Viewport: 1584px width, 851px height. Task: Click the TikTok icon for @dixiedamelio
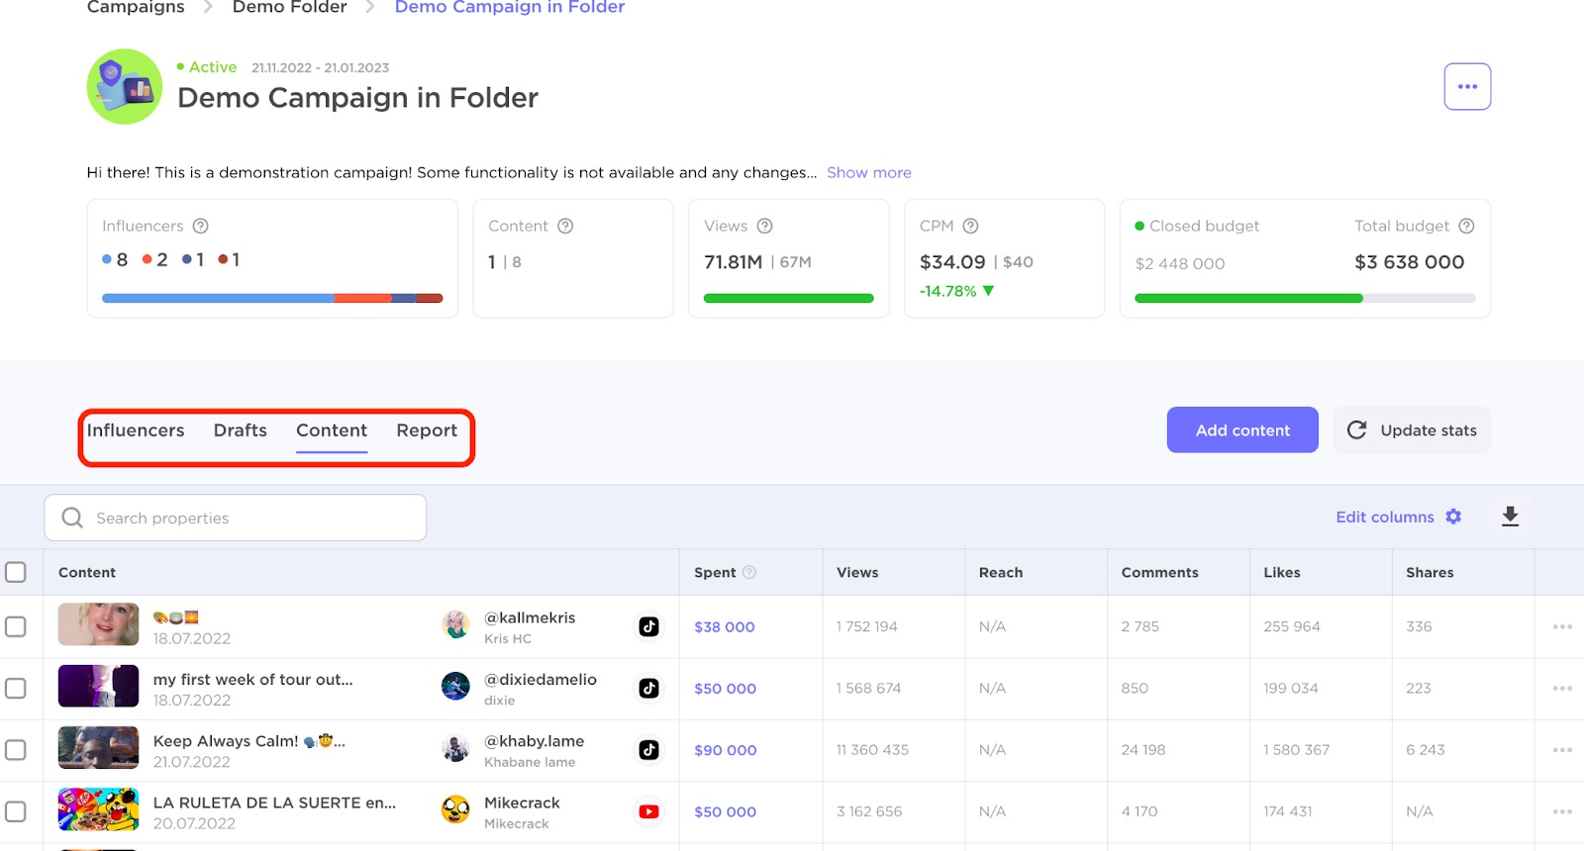click(x=648, y=688)
